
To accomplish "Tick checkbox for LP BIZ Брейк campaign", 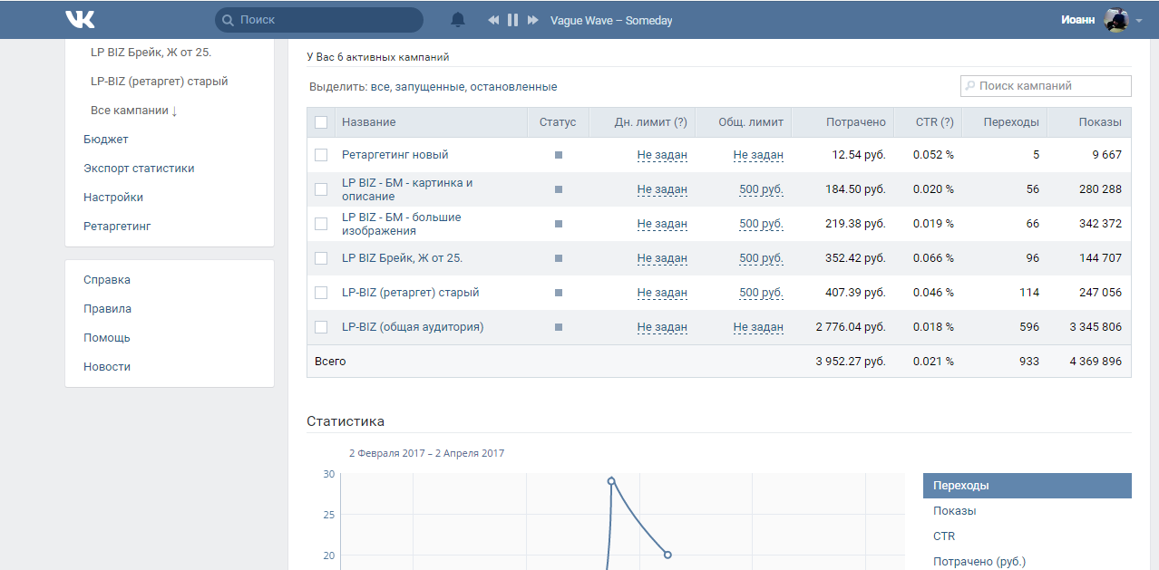I will pyautogui.click(x=321, y=258).
